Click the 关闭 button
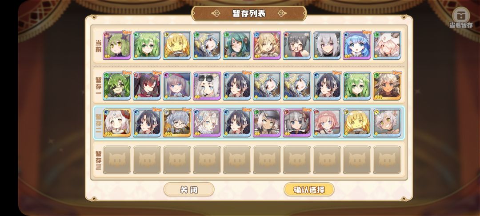This screenshot has width=480, height=216. point(189,190)
